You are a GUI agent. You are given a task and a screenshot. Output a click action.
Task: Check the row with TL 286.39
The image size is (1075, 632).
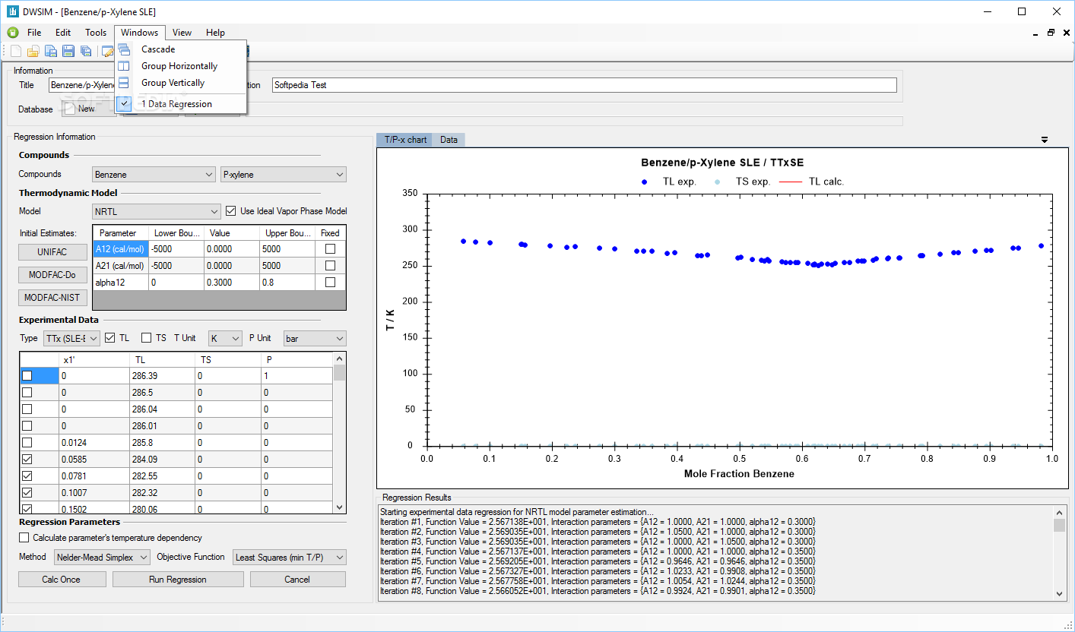coord(27,376)
